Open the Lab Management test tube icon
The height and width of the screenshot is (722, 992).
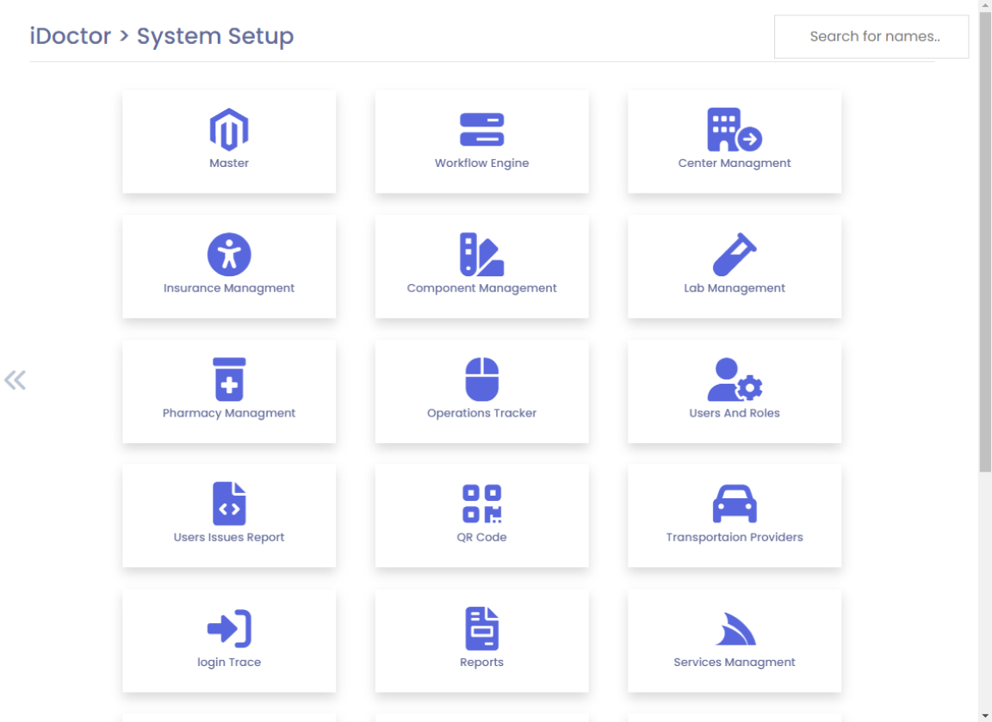(x=734, y=255)
